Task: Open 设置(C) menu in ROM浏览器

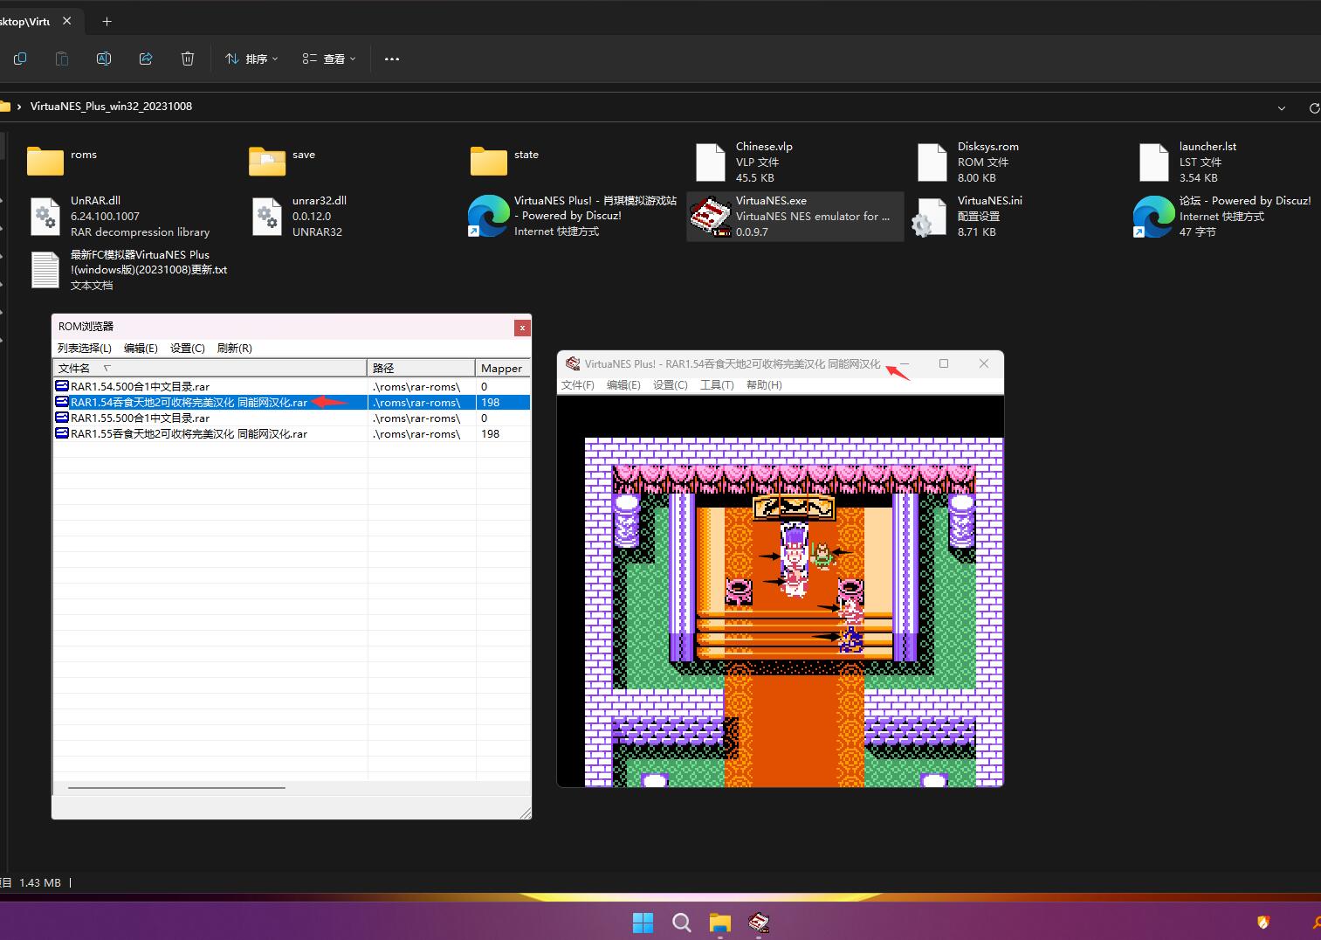Action: (x=188, y=348)
